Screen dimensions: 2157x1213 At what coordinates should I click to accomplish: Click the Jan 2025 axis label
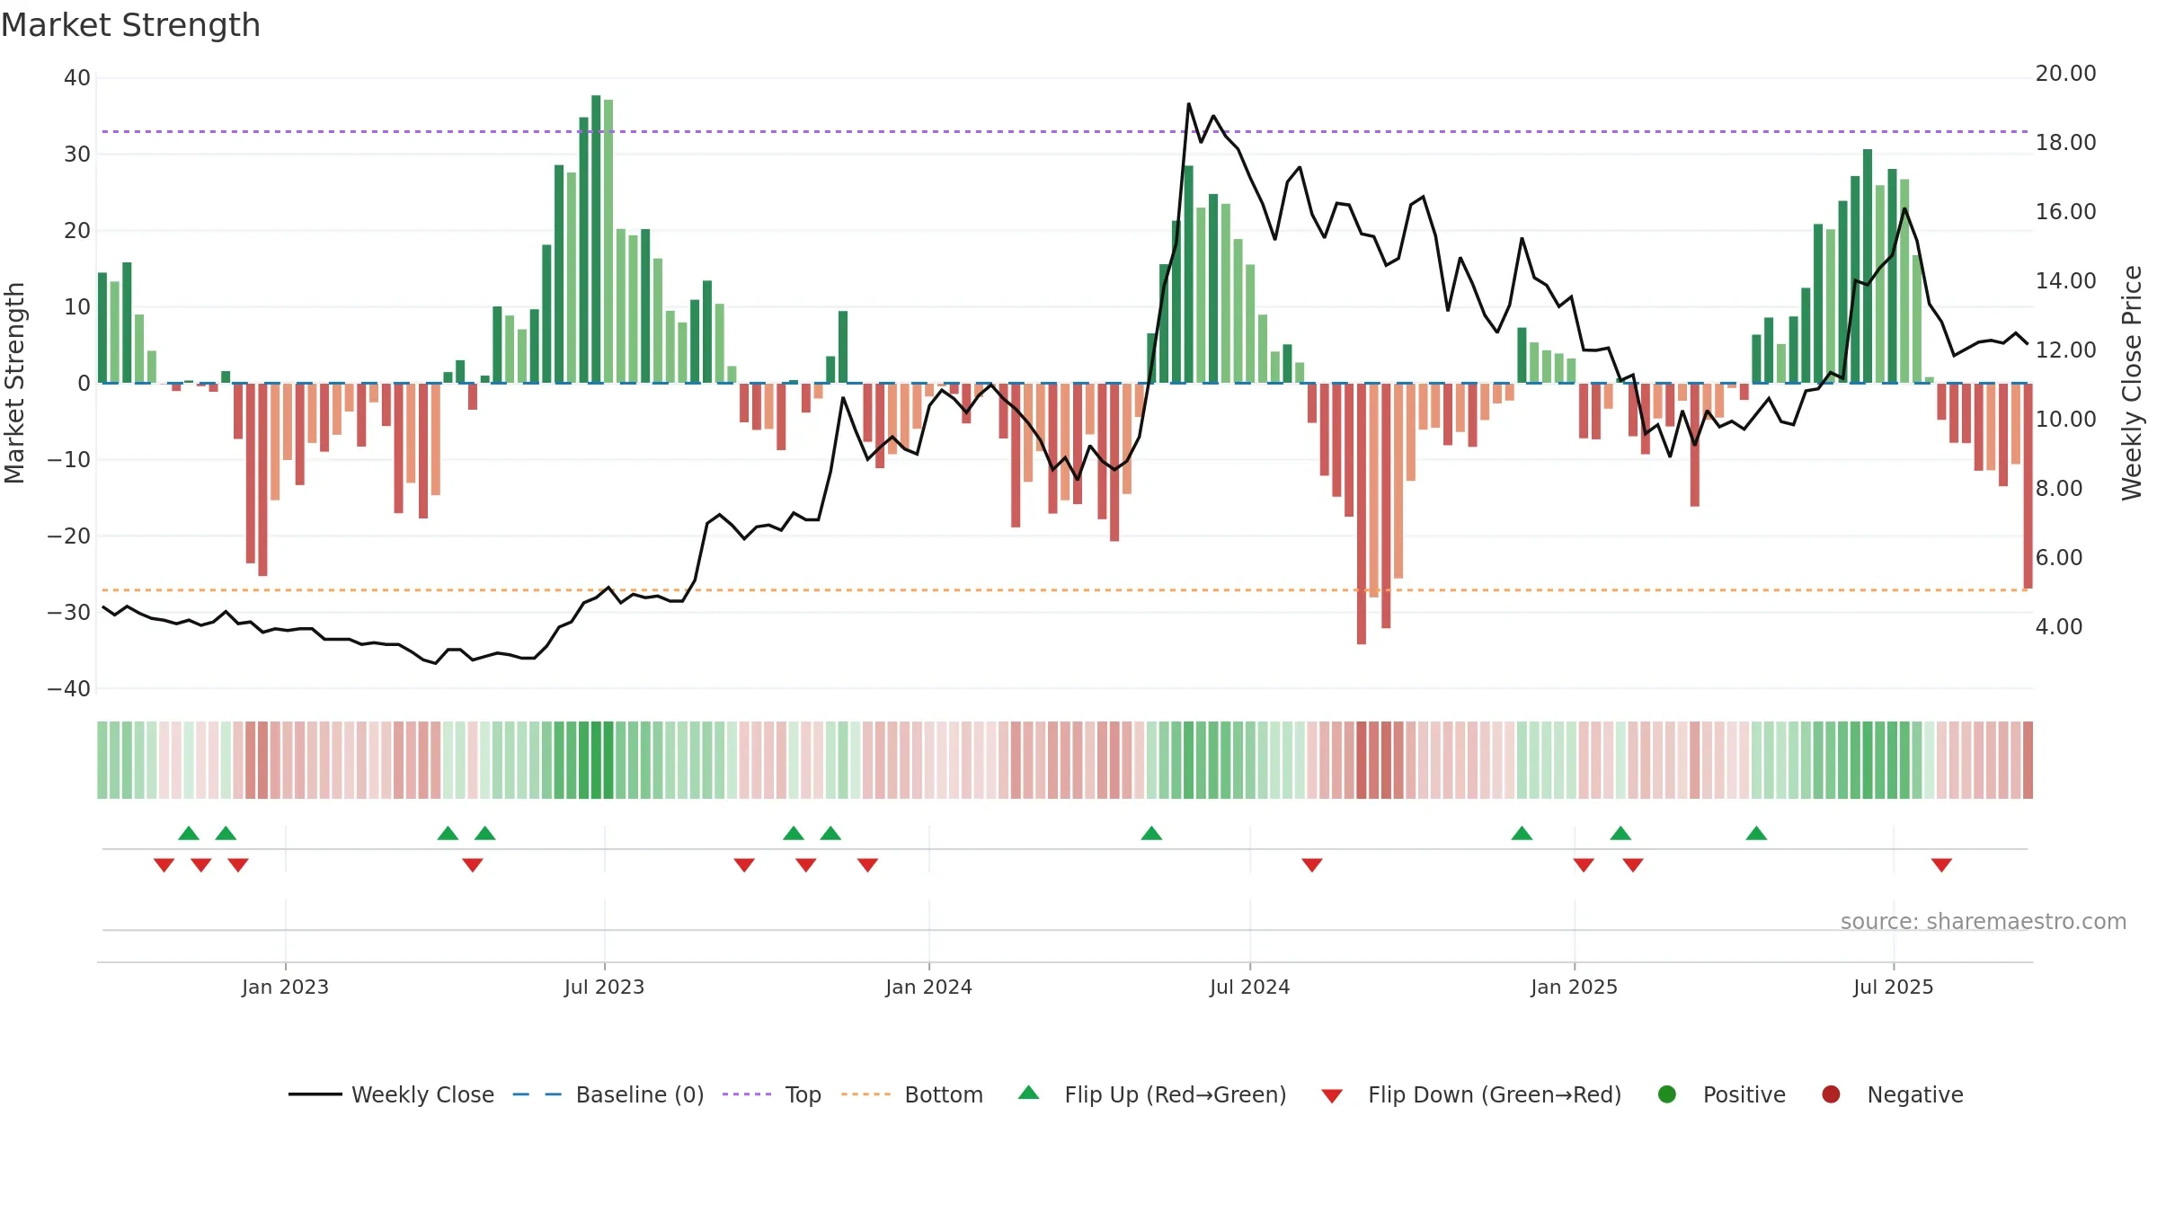coord(1574,987)
